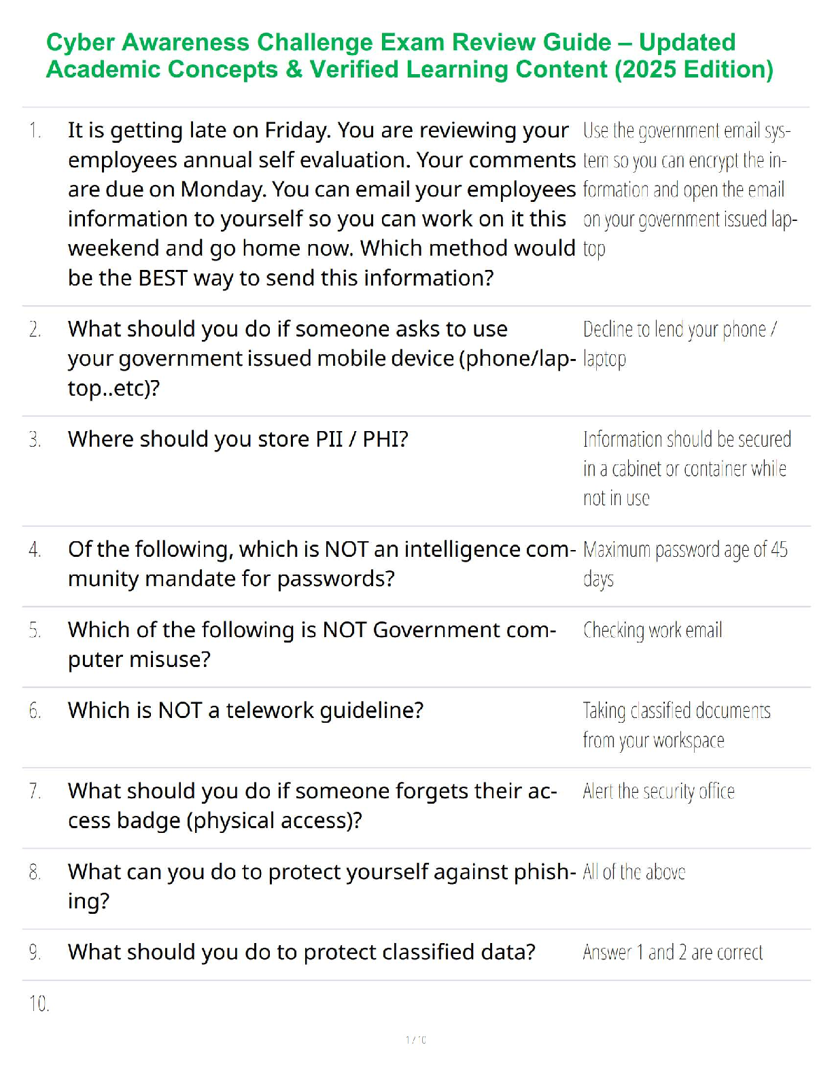Click the question about lending government mobile device
This screenshot has width=832, height=1077.
[321, 358]
